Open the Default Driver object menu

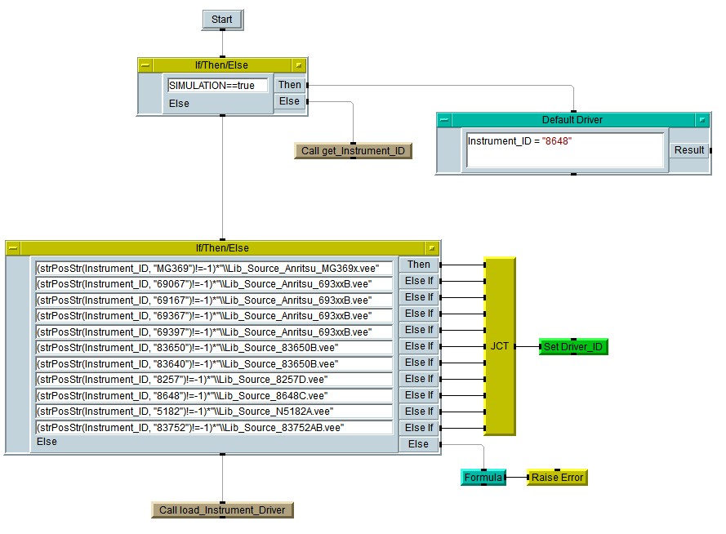(x=445, y=120)
